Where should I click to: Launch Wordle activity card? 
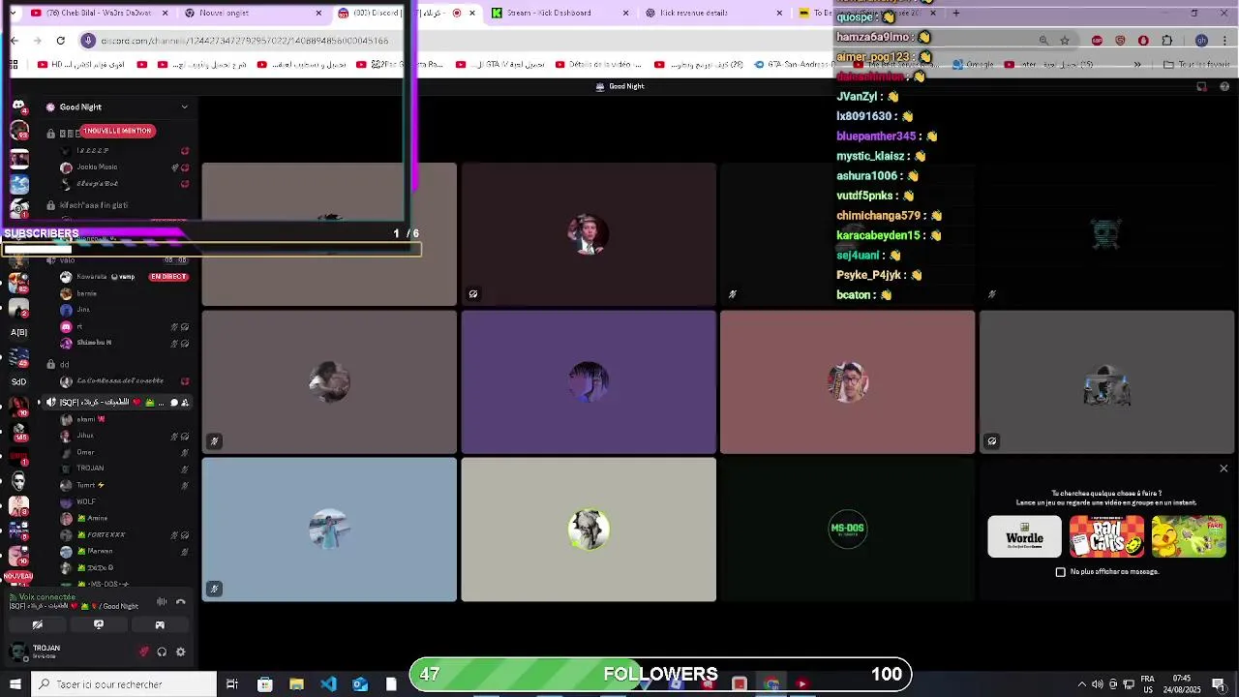[1024, 536]
